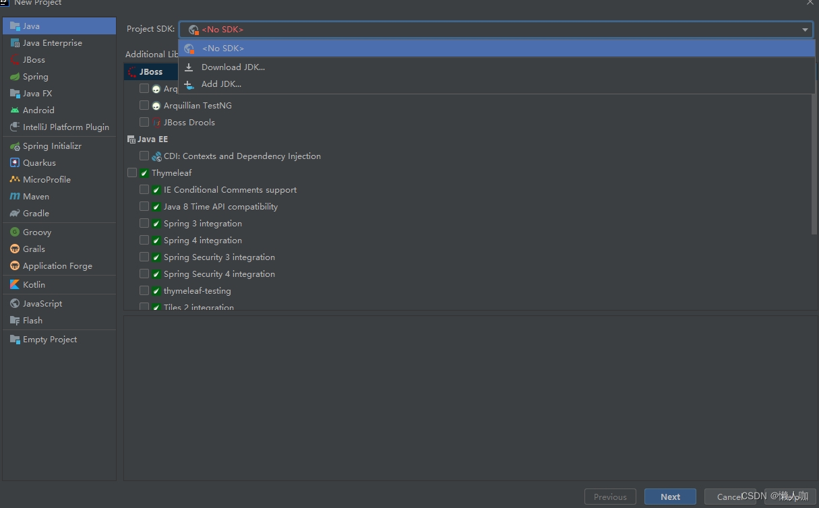Click the Cancel button

click(730, 497)
